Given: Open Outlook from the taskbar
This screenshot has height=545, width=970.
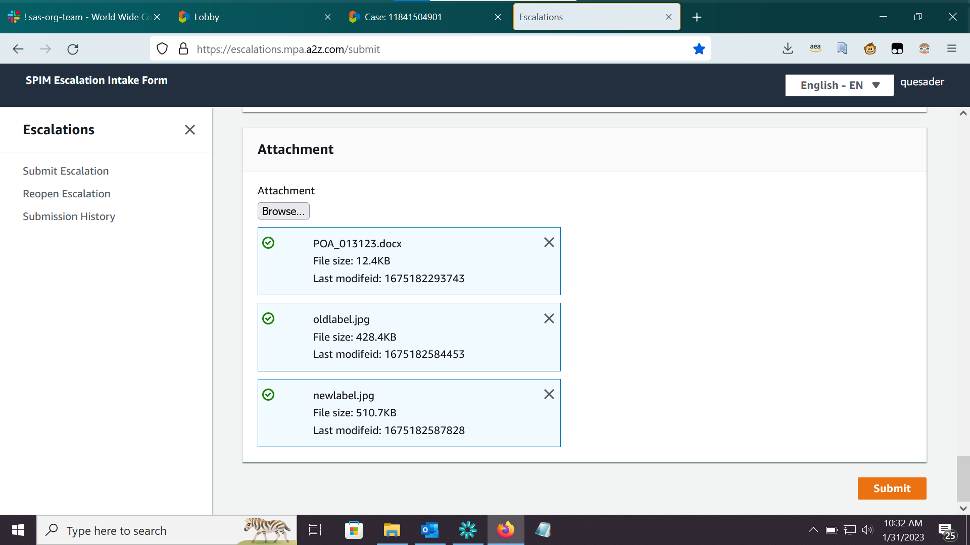Looking at the screenshot, I should [430, 530].
